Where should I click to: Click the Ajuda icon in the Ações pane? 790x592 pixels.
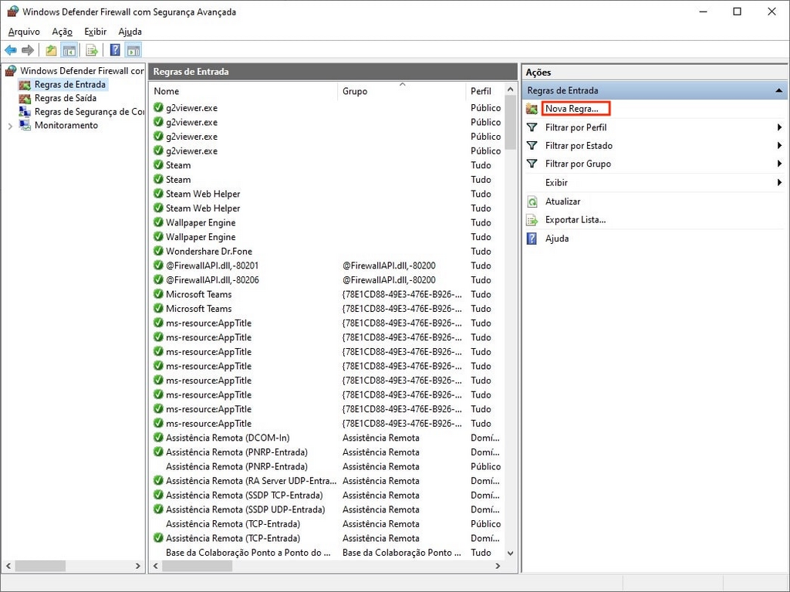[533, 238]
